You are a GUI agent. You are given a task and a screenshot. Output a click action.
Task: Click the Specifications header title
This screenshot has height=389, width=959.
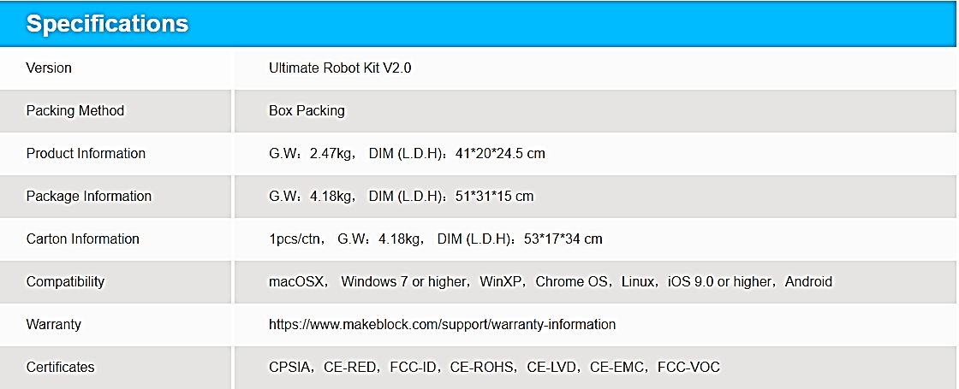(x=107, y=24)
